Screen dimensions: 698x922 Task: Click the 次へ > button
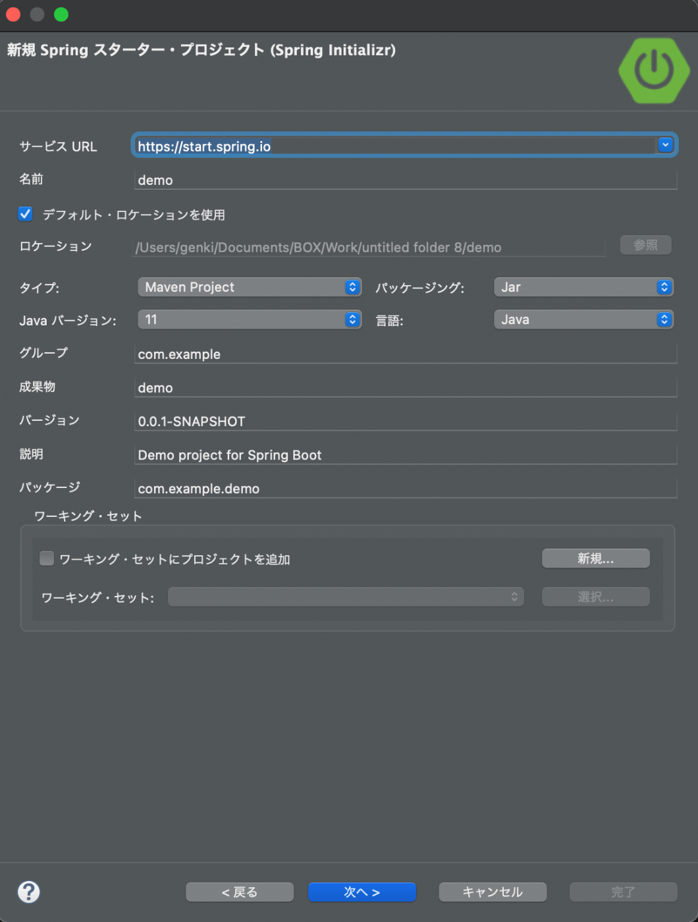coord(362,892)
